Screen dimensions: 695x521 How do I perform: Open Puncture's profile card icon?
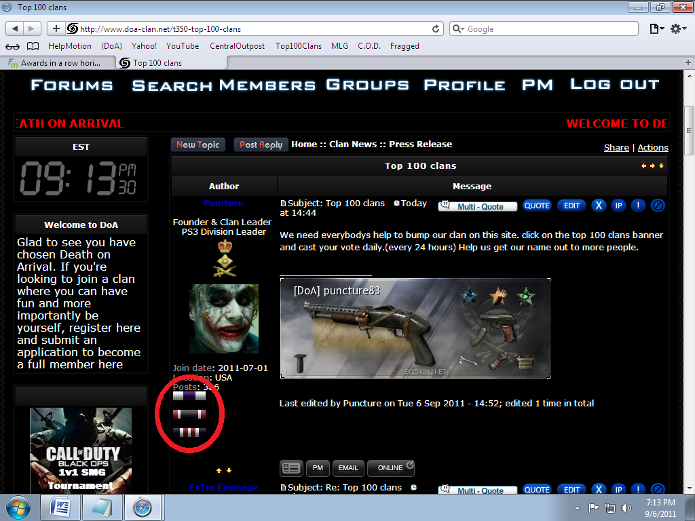point(290,468)
